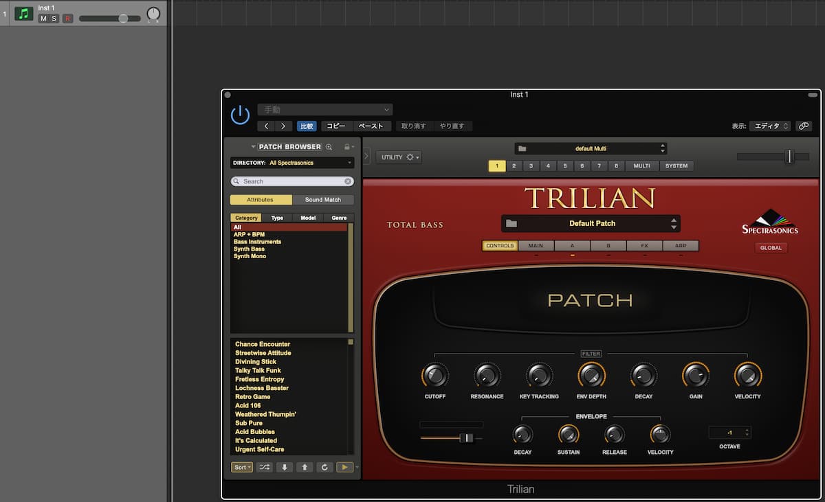The width and height of the screenshot is (825, 502).
Task: Click the Spectrasonics logo
Action: 770,223
